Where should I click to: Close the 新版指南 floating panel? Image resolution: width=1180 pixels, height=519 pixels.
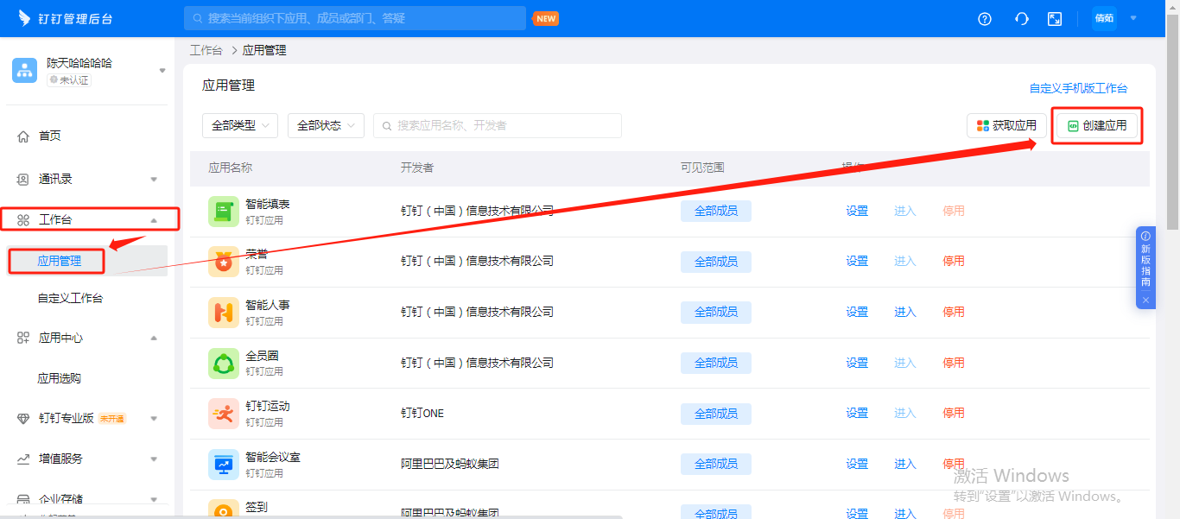point(1145,300)
